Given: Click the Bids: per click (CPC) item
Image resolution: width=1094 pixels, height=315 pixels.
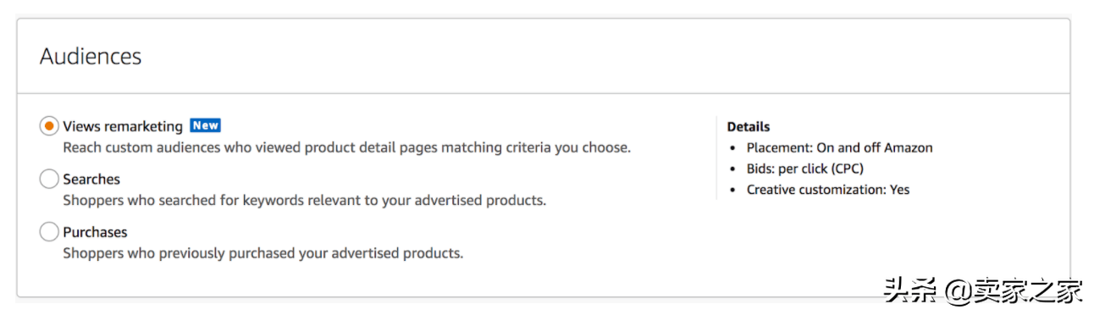Looking at the screenshot, I should 804,169.
